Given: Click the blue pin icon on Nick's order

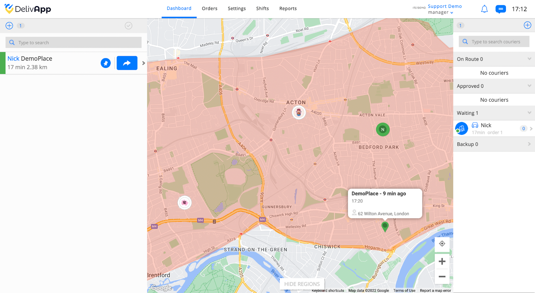Looking at the screenshot, I should pyautogui.click(x=106, y=63).
